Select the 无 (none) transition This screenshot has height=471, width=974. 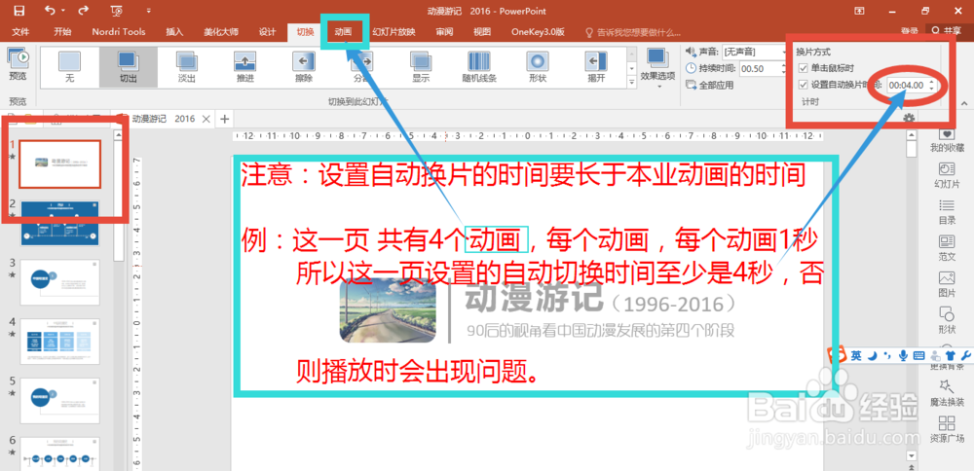tap(69, 66)
